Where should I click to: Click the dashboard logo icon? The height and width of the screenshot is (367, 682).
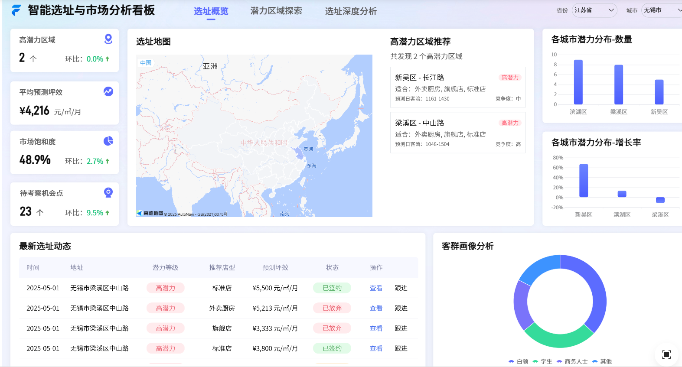16,10
